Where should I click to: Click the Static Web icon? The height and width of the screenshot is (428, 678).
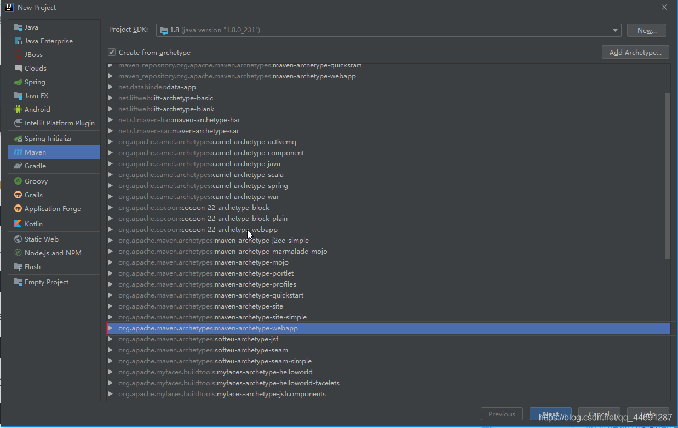point(19,239)
